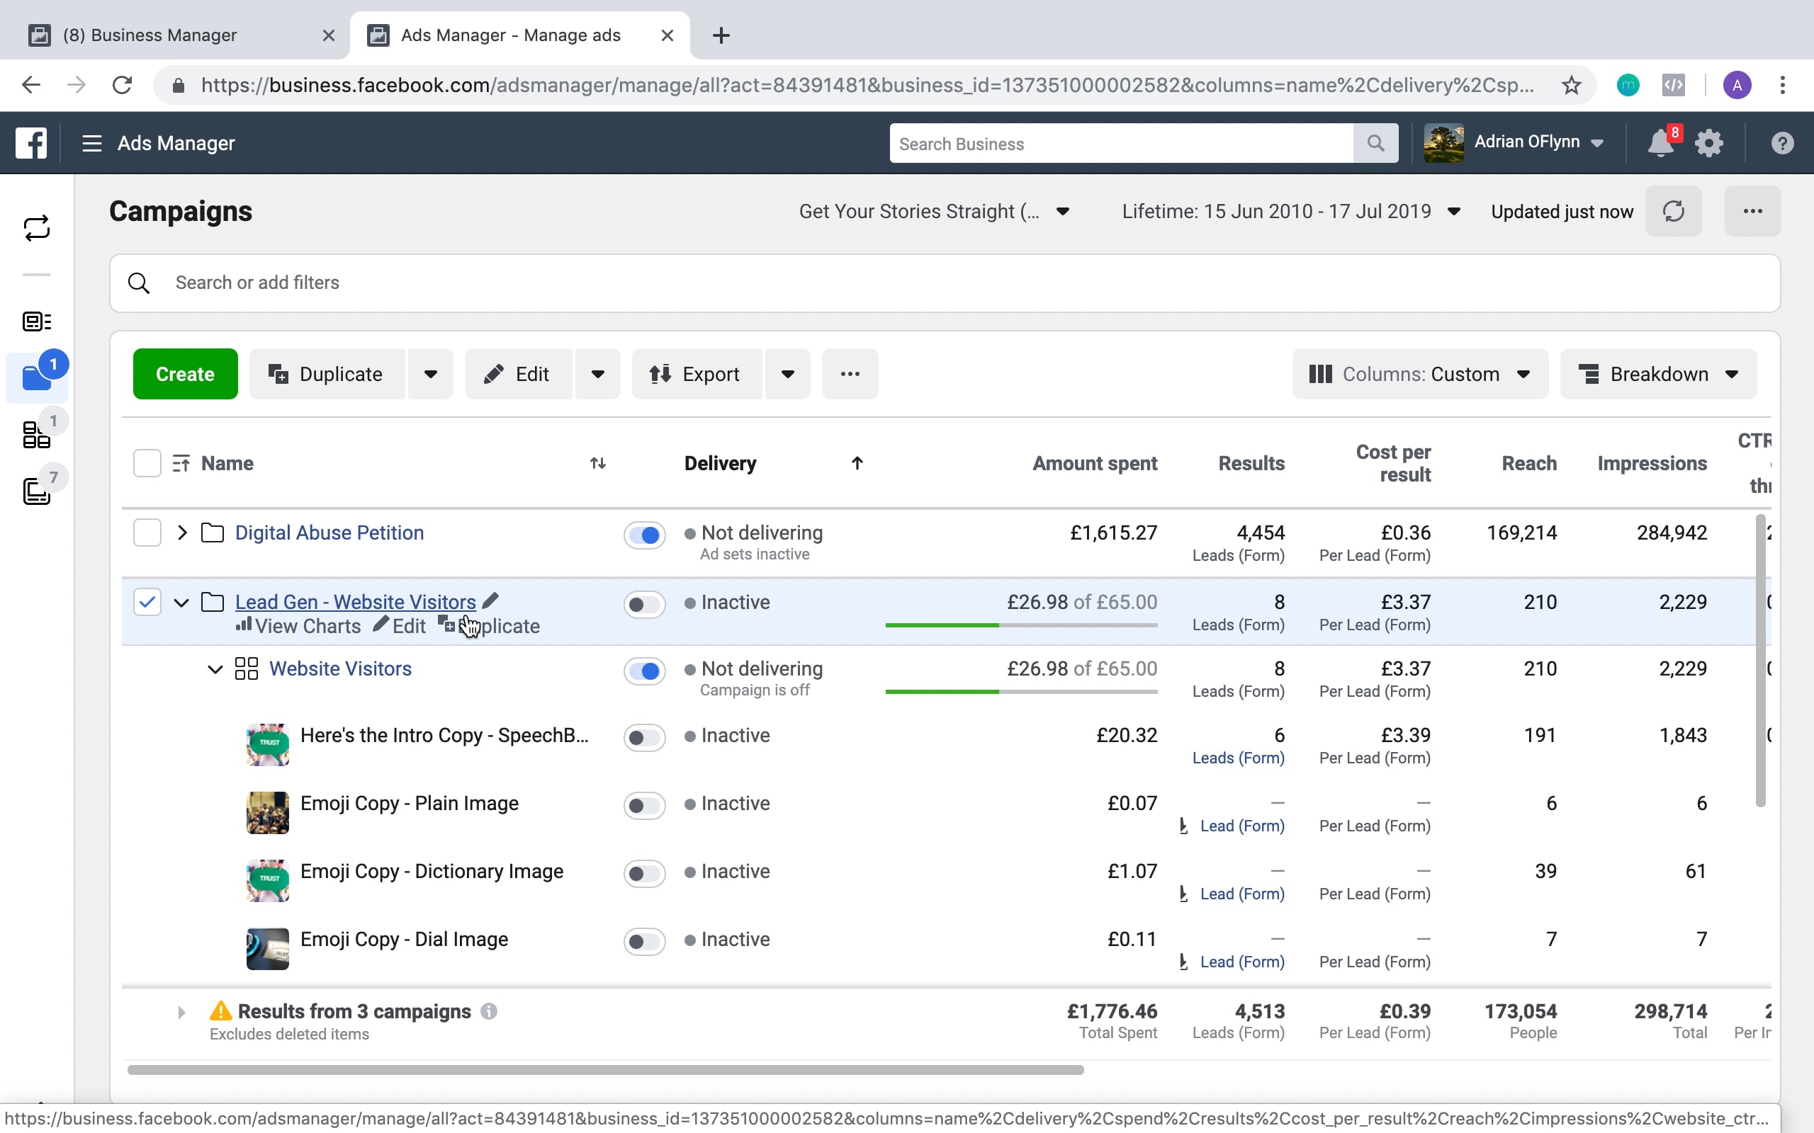The height and width of the screenshot is (1133, 1814).
Task: Click the settings gear in header
Action: [x=1708, y=143]
